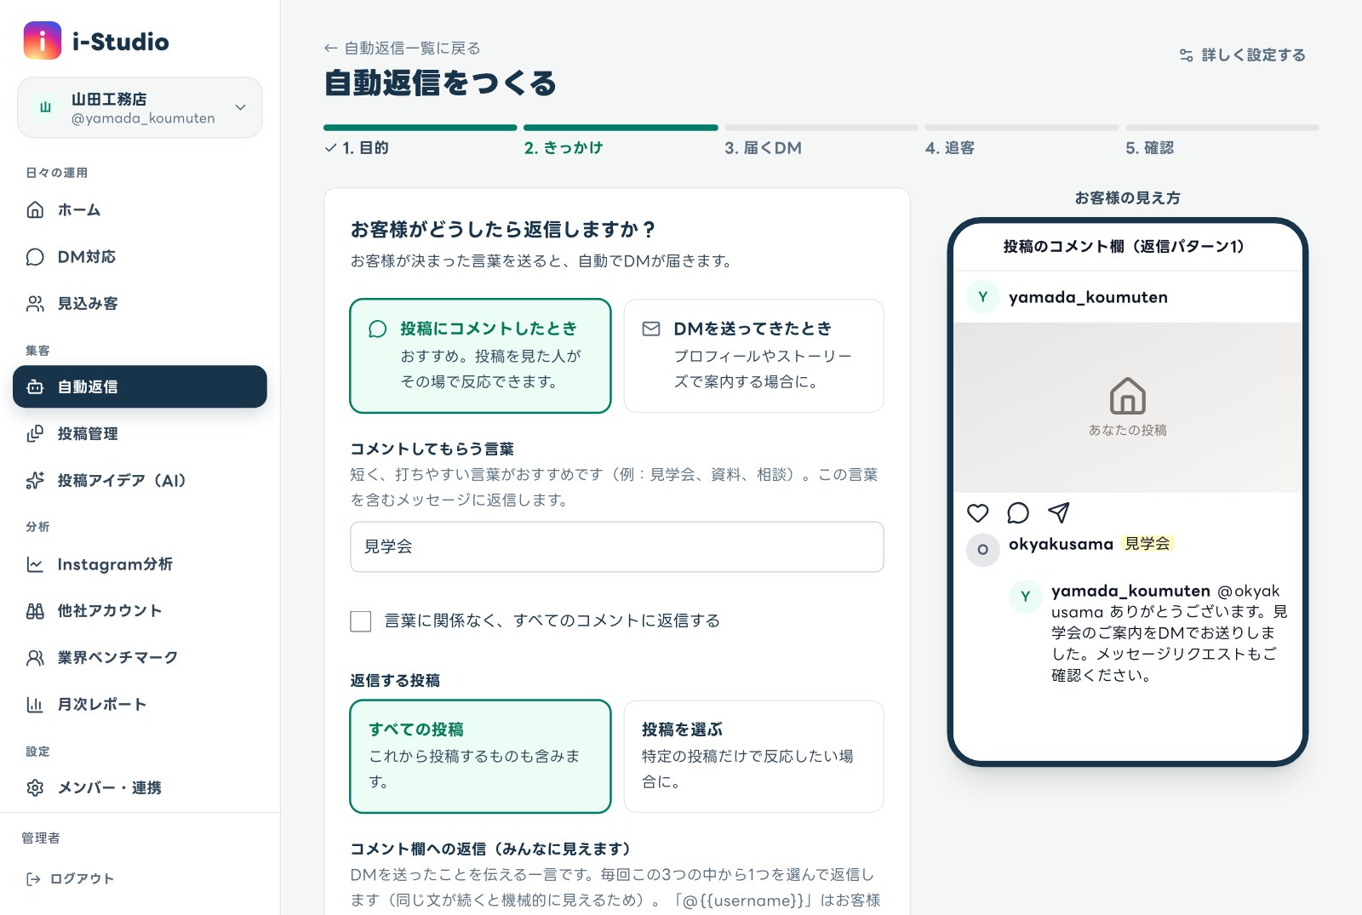This screenshot has height=915, width=1362.
Task: Click the Y avatar in the reply comment
Action: point(1026,597)
